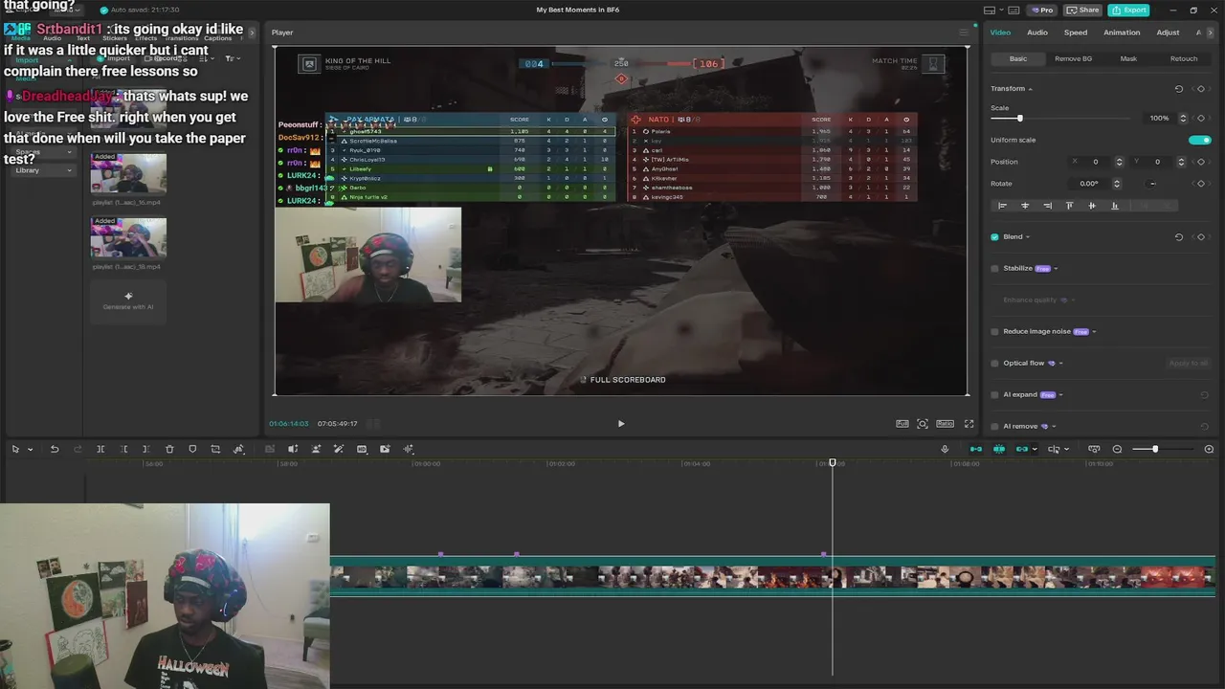Open the Ratio aspect selector
The width and height of the screenshot is (1225, 689).
(945, 423)
